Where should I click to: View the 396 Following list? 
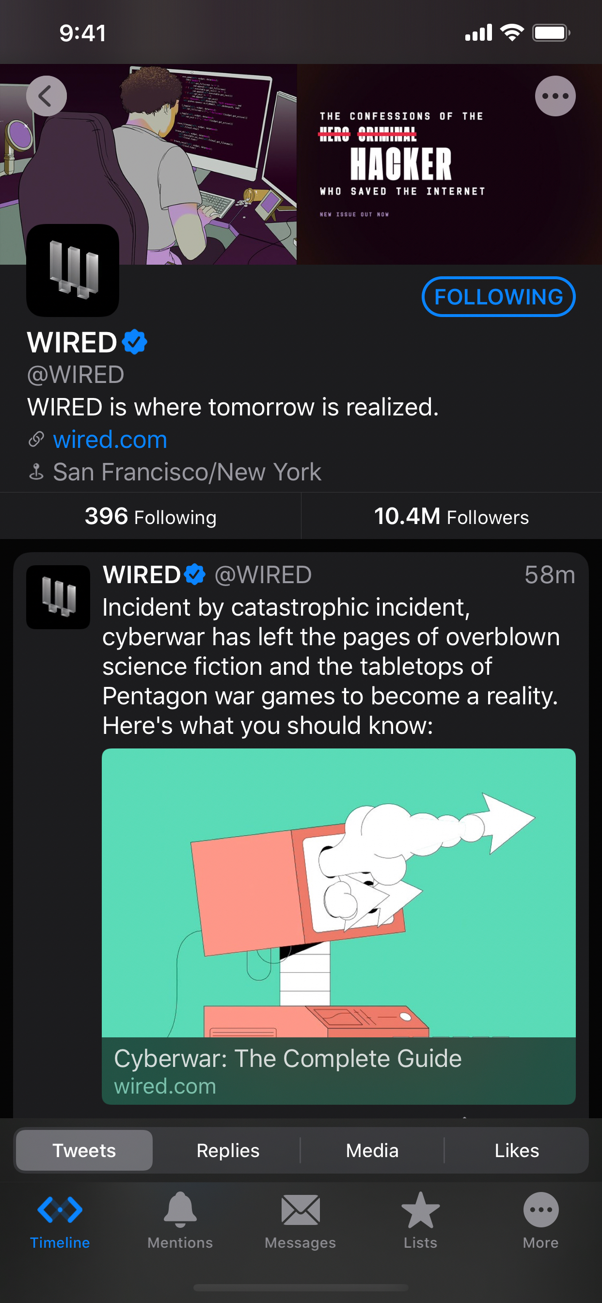(150, 516)
